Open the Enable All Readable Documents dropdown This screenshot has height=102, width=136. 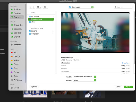pyautogui.click(x=85, y=77)
